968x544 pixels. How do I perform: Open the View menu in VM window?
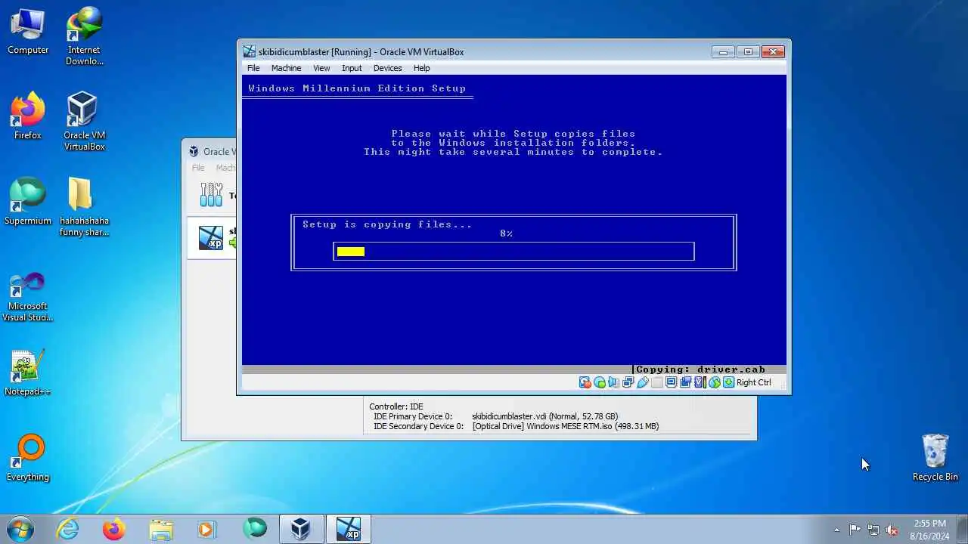[x=321, y=68]
